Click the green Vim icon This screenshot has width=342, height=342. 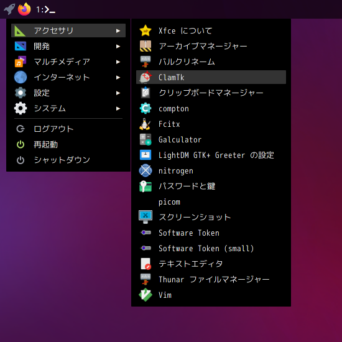tap(146, 295)
